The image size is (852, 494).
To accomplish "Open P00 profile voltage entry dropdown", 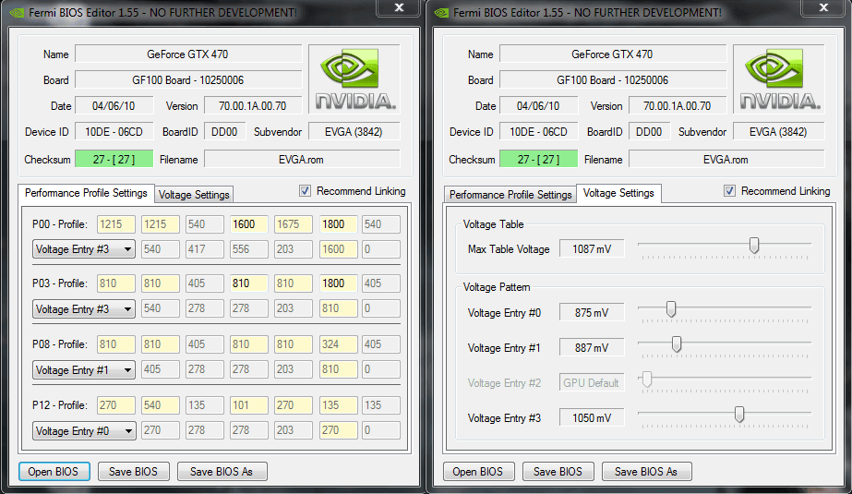I will (x=84, y=249).
